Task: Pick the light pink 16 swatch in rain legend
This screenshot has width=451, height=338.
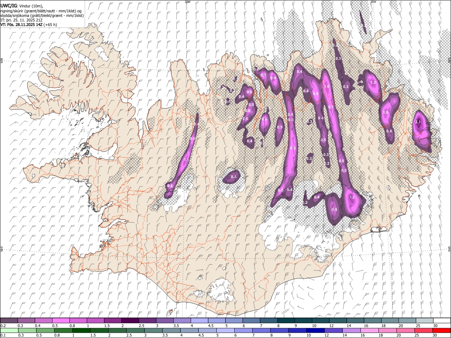Action: [369, 330]
